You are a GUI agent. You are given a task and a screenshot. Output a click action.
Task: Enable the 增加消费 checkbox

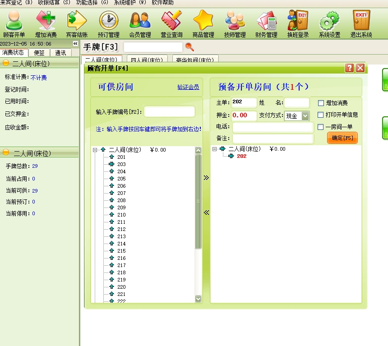321,103
